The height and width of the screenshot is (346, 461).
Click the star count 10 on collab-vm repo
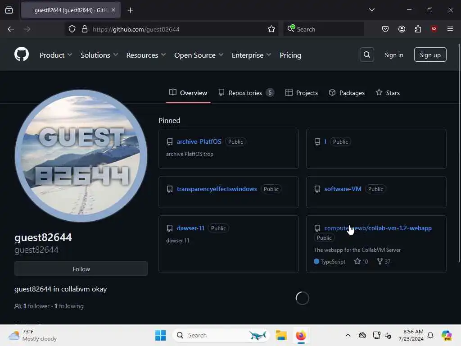[x=361, y=262]
